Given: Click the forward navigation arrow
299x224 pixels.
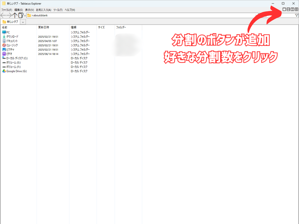Looking at the screenshot, I should 9,15.
